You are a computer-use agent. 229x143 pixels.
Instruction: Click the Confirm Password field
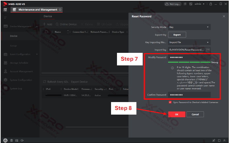click(189, 95)
